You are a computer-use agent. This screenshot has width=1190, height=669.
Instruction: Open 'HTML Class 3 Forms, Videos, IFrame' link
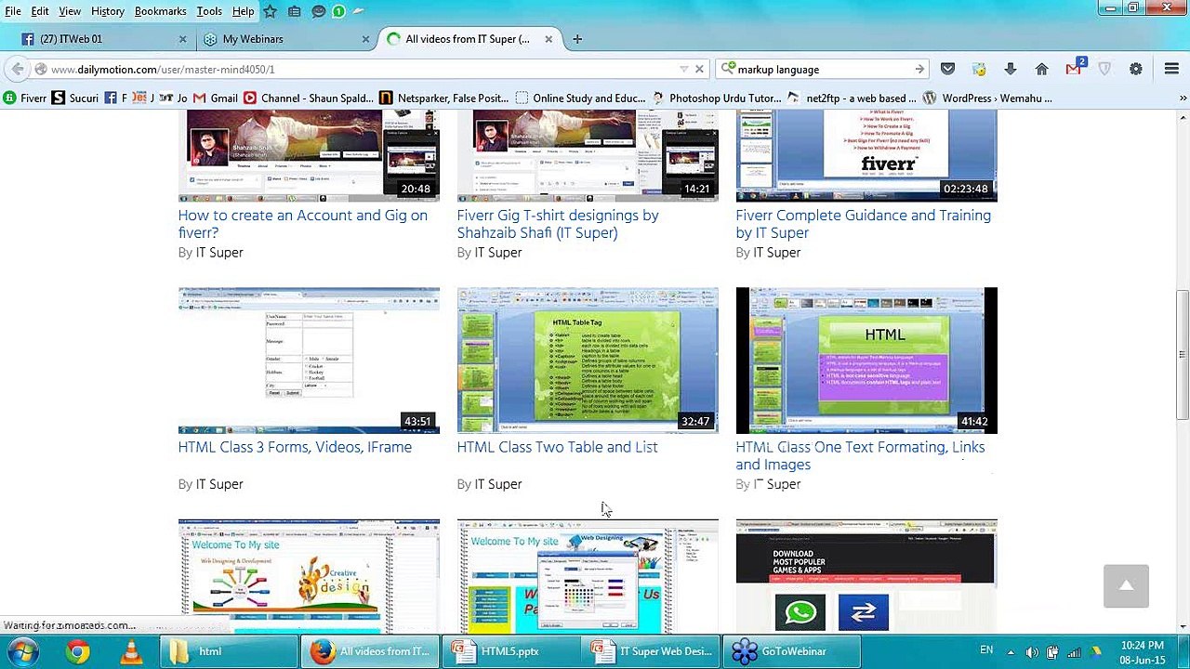click(295, 447)
